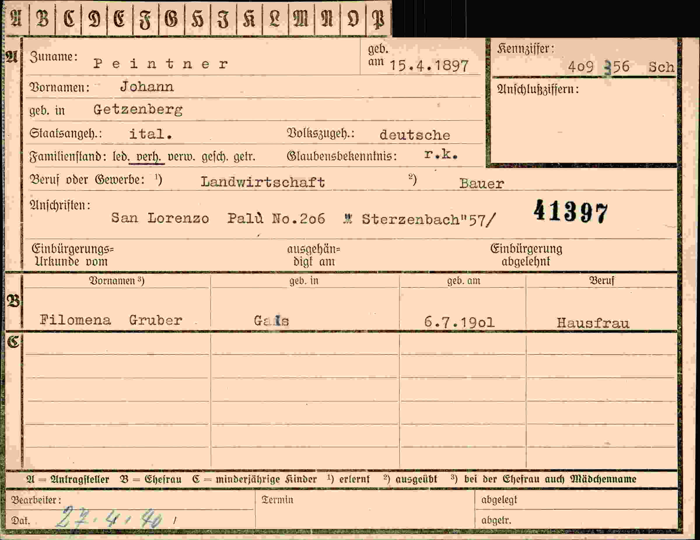Click the wife's occupation "Hausfrau"
Viewport: 700px width, 540px height.
tap(593, 323)
